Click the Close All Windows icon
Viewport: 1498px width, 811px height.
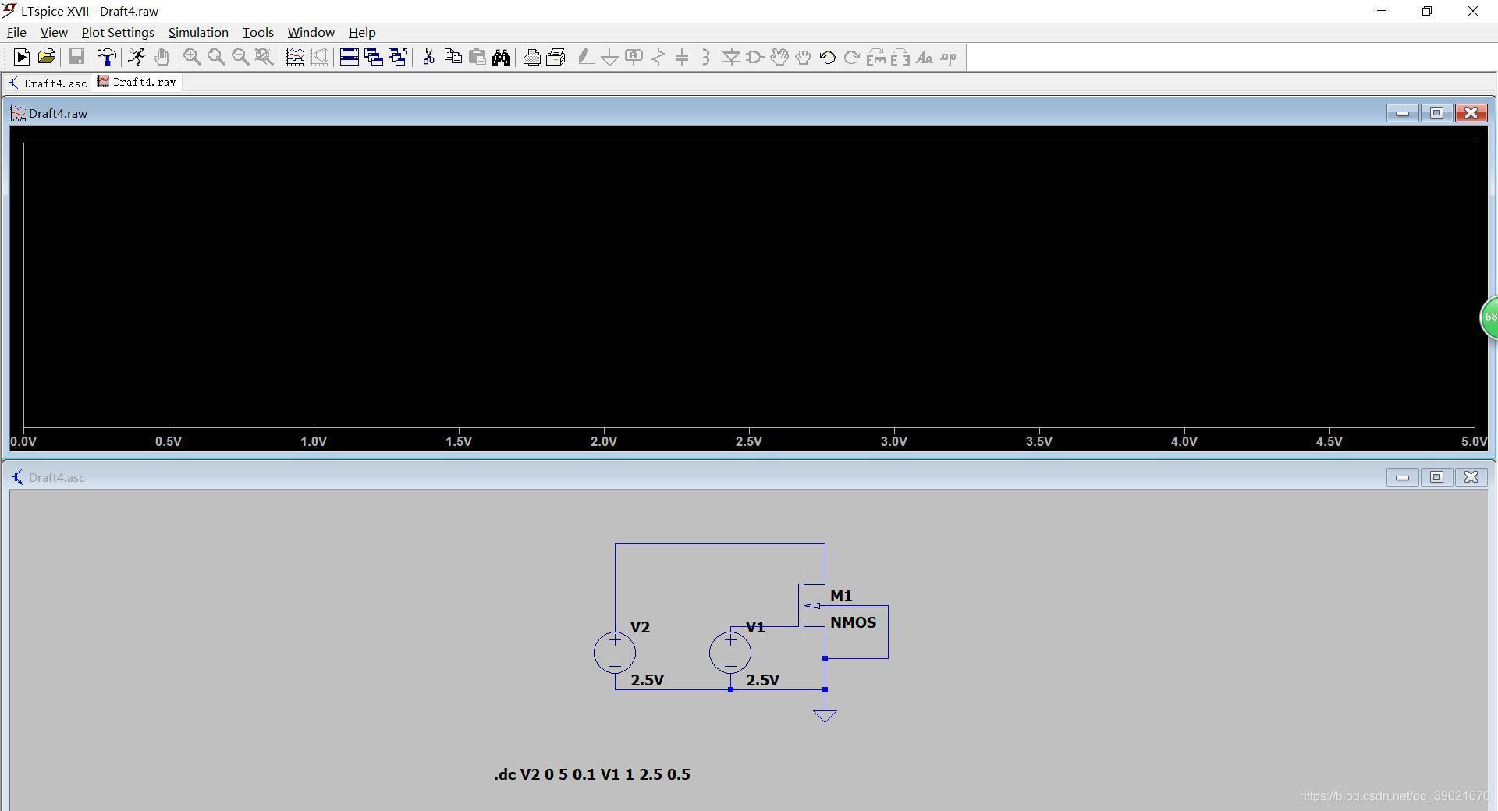398,57
